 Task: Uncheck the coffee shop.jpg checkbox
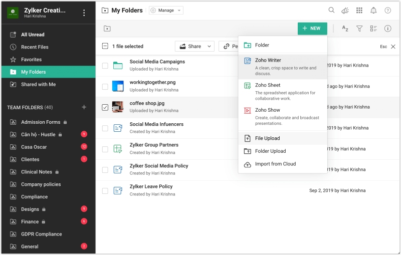coord(105,107)
